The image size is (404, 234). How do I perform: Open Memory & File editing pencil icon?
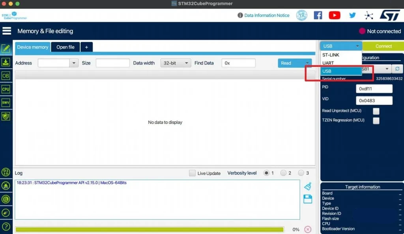coord(6,48)
